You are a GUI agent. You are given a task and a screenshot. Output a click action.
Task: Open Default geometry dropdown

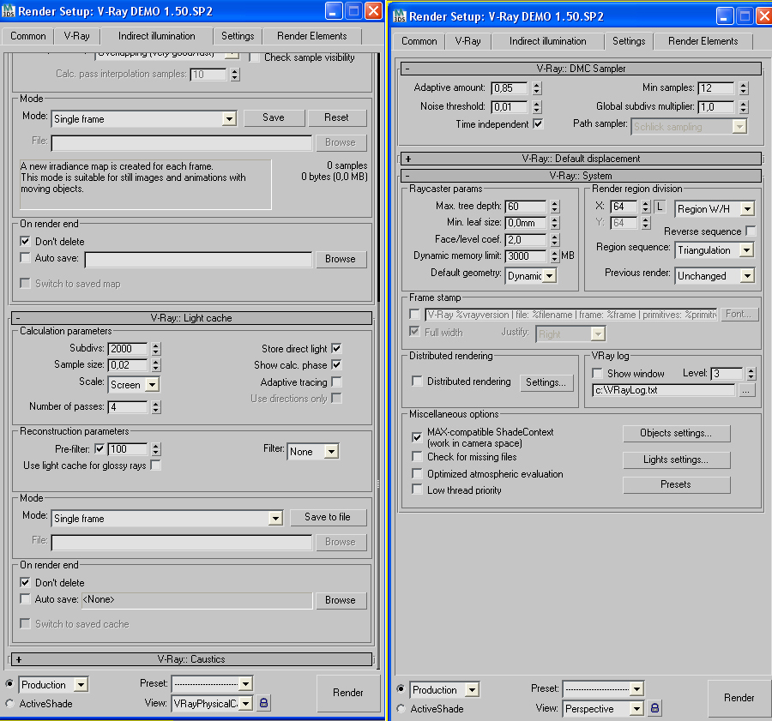point(550,275)
